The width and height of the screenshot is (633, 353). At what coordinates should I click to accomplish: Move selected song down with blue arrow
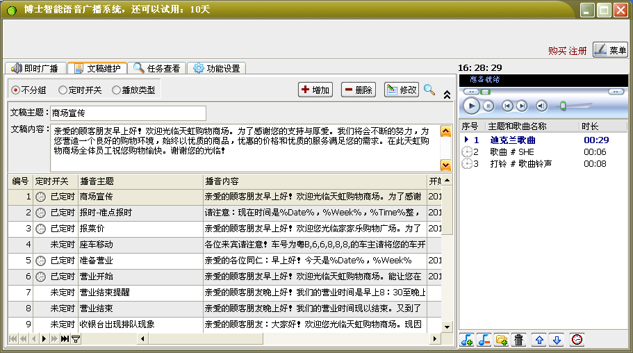pos(557,340)
